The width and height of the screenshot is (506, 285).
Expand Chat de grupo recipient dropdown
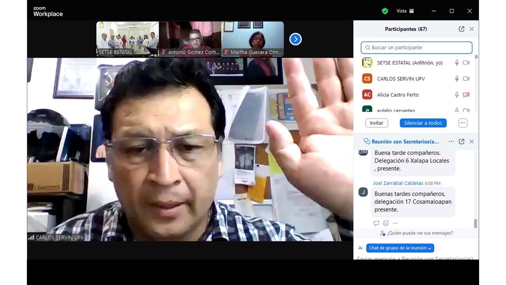[x=400, y=248]
